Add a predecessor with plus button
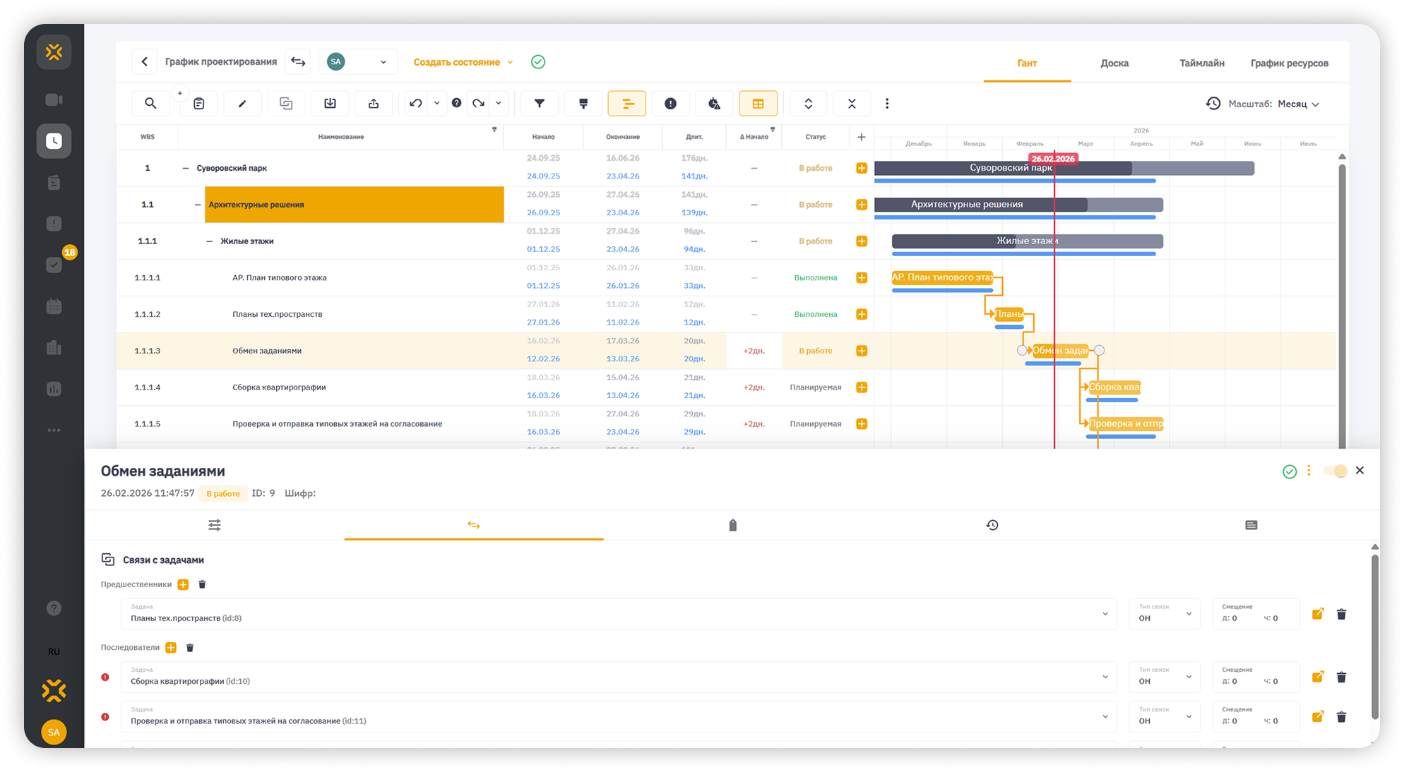Image resolution: width=1404 pixels, height=772 pixels. pos(183,584)
